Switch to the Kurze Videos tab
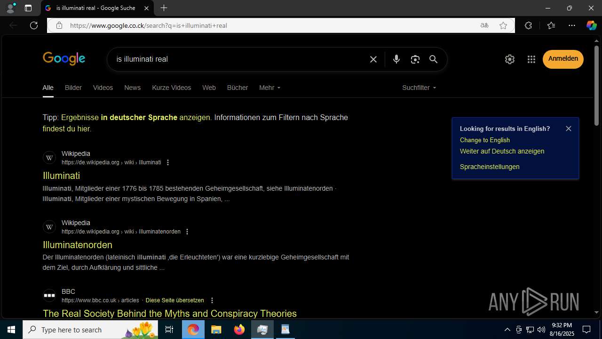 coord(172,88)
